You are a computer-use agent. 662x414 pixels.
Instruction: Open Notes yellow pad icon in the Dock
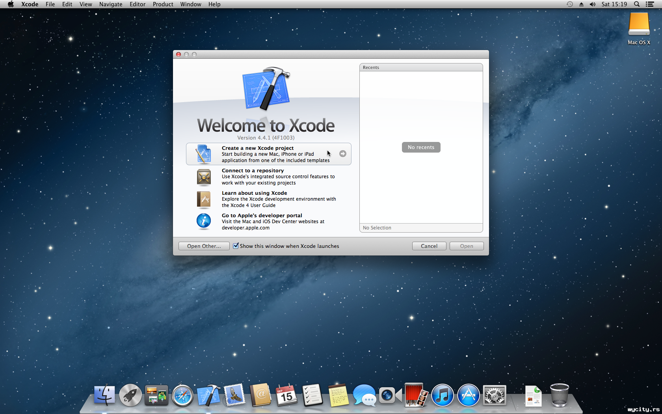(338, 395)
